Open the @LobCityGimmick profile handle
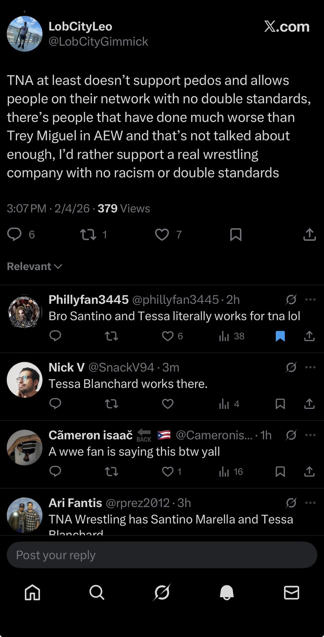The width and height of the screenshot is (324, 637). pos(98,41)
